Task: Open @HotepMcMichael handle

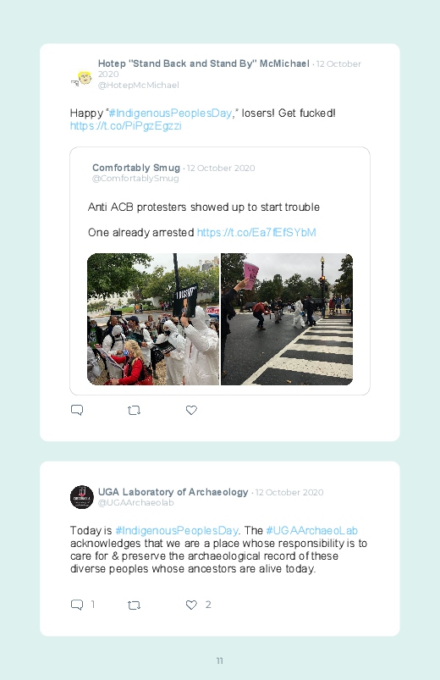Action: coord(138,85)
